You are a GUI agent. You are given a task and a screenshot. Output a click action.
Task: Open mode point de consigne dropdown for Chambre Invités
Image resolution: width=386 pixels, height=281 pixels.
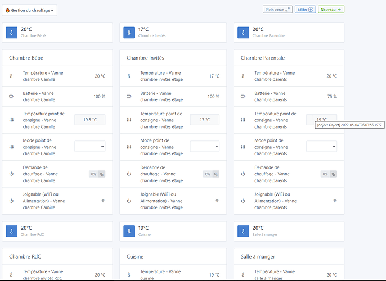[205, 146]
